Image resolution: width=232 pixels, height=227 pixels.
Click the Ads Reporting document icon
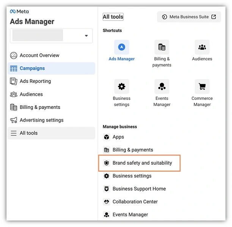(14, 81)
